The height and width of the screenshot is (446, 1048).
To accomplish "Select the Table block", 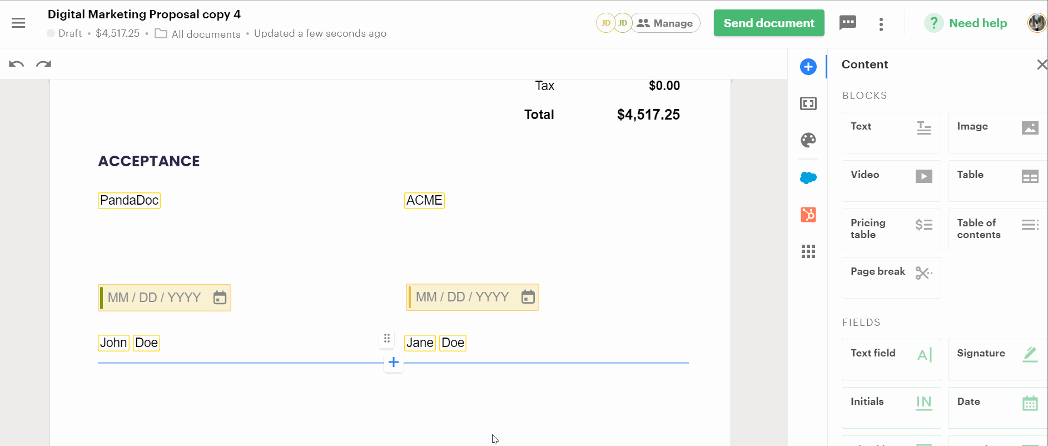I will coord(997,181).
